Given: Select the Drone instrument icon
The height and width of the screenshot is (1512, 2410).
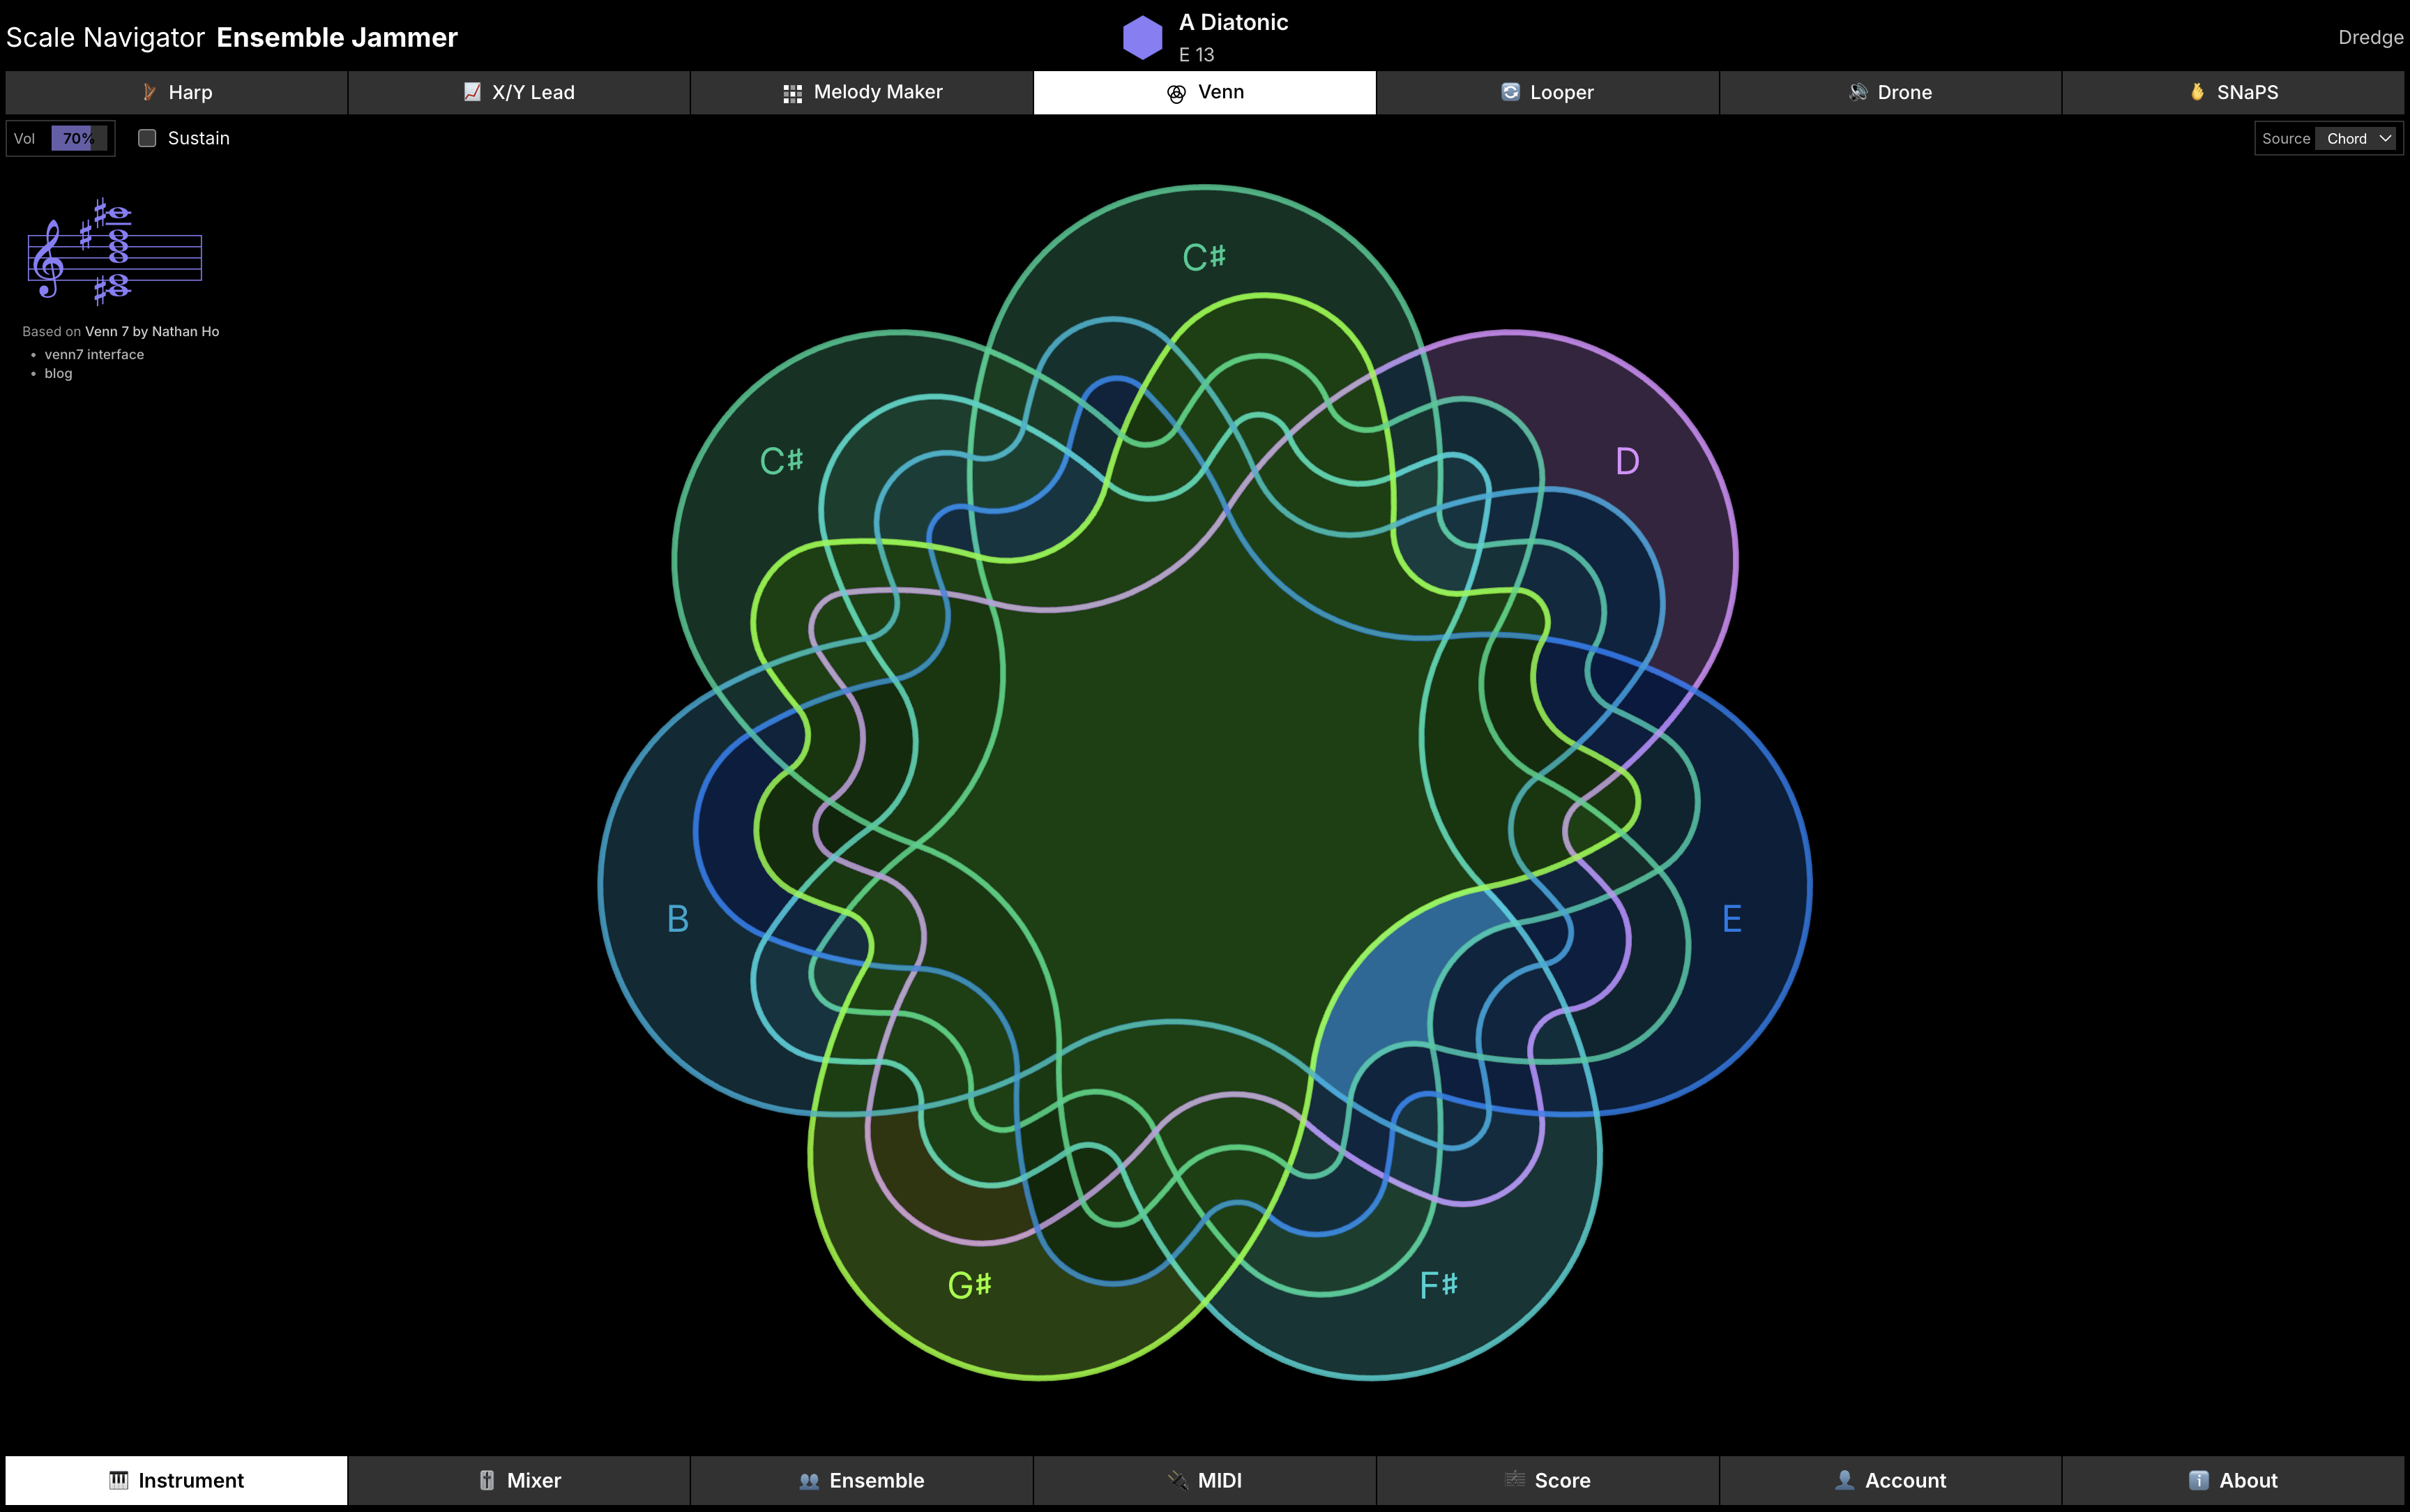Looking at the screenshot, I should pyautogui.click(x=1857, y=92).
